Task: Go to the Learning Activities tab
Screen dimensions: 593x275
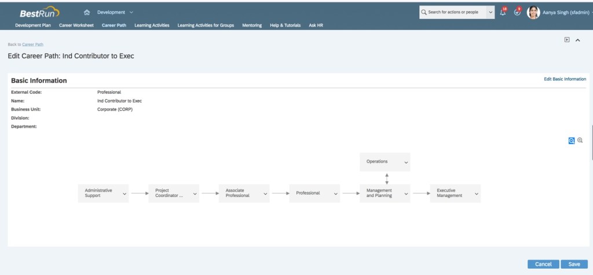Action: coord(152,25)
